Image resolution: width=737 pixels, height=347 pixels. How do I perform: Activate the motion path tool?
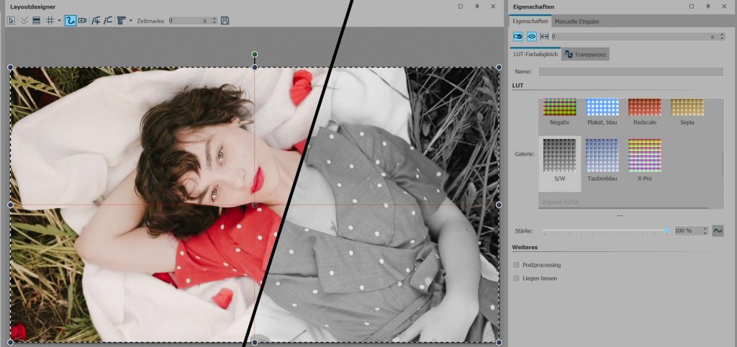71,21
